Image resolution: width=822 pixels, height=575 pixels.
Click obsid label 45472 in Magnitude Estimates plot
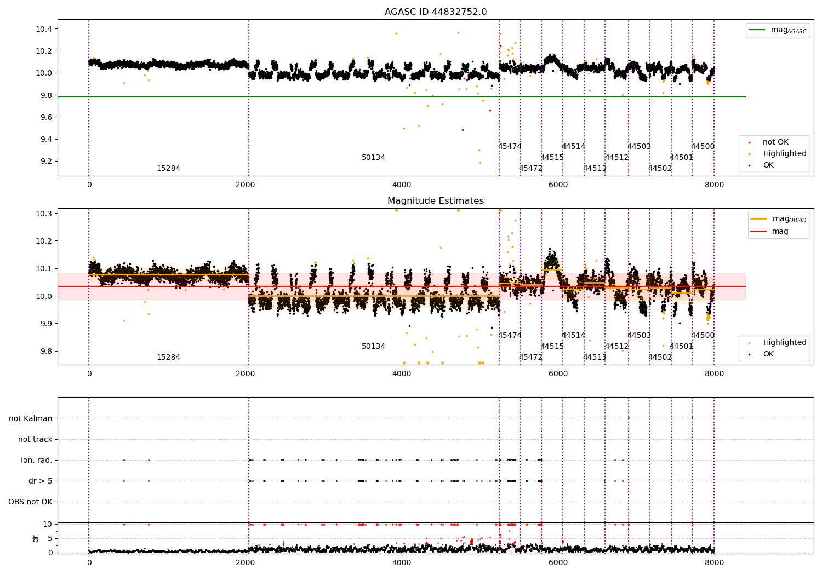[530, 358]
